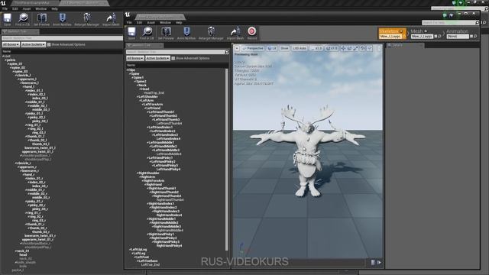Open Anim Notifies in front window toolbar
The width and height of the screenshot is (489, 275).
tap(186, 33)
